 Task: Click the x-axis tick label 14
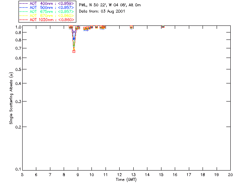tap(147, 175)
